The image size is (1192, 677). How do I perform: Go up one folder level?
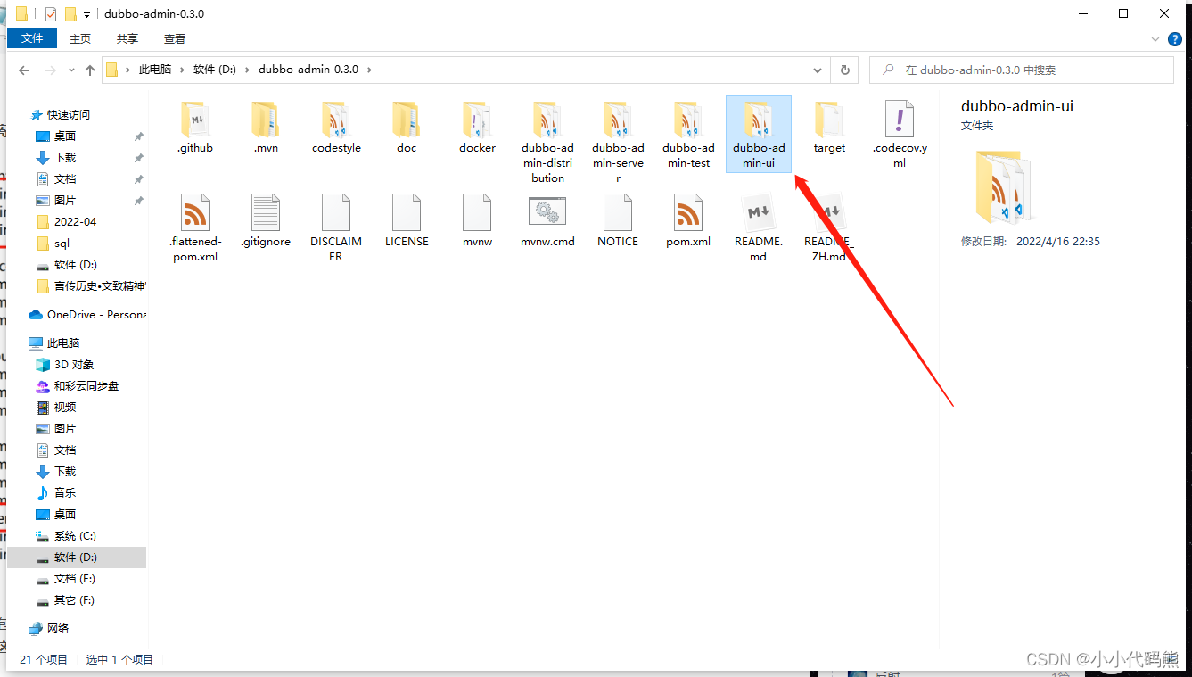point(90,70)
